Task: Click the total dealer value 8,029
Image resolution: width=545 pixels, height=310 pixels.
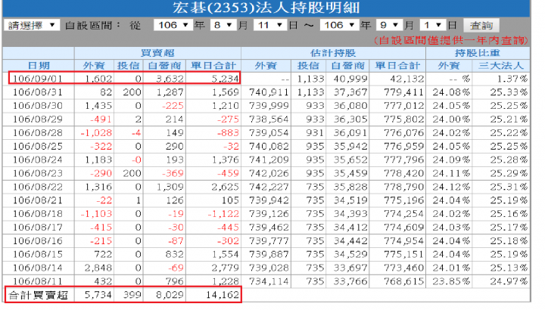Action: 170,296
